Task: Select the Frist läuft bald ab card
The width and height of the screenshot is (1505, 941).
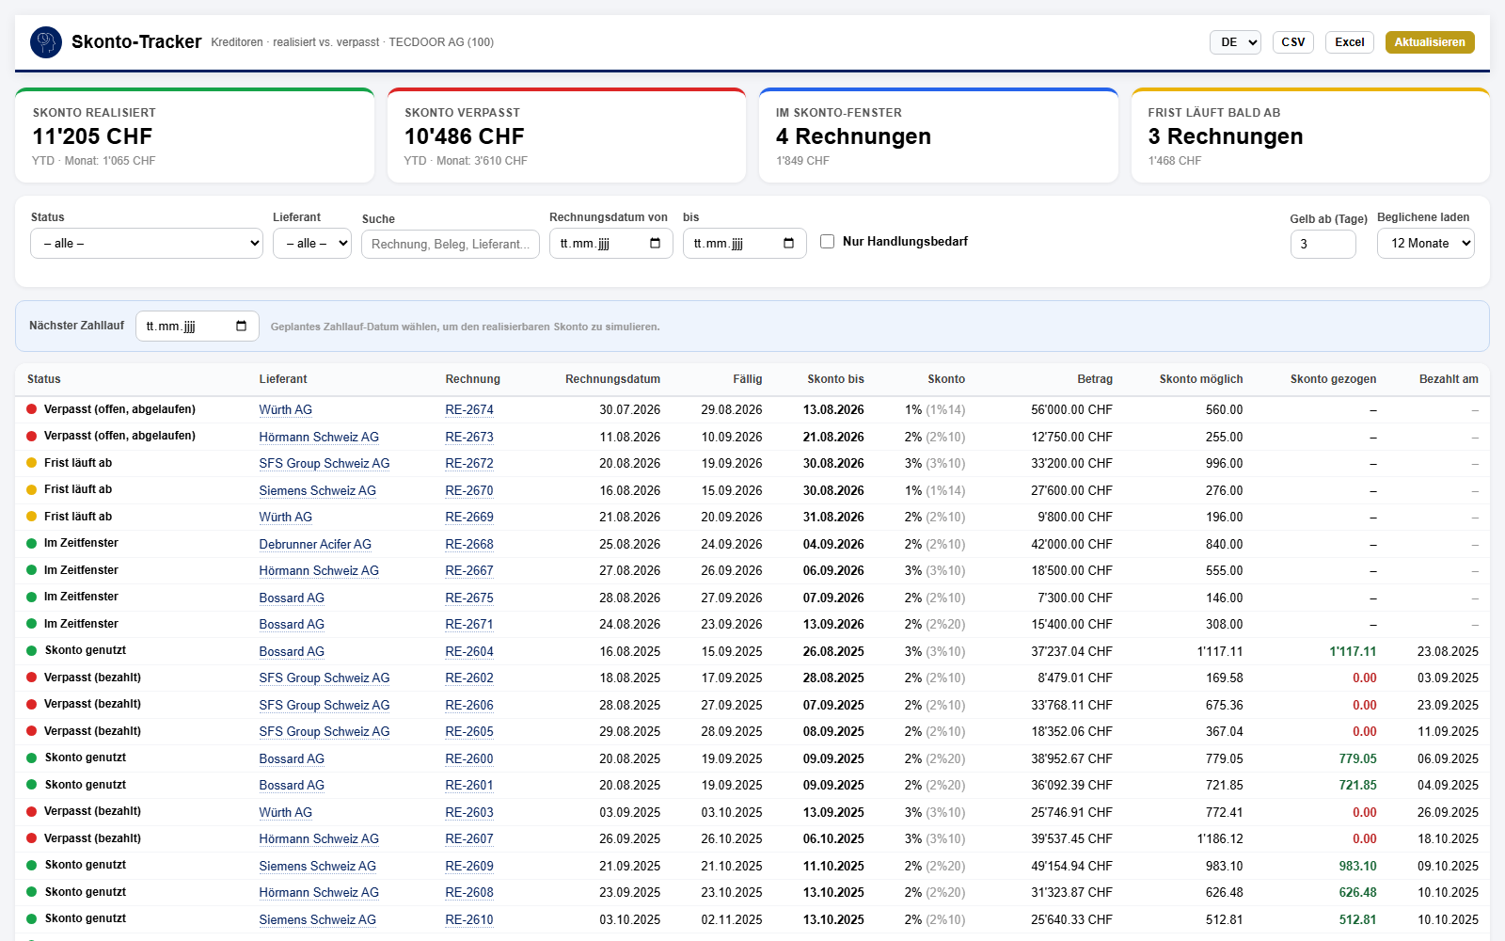Action: pyautogui.click(x=1310, y=136)
